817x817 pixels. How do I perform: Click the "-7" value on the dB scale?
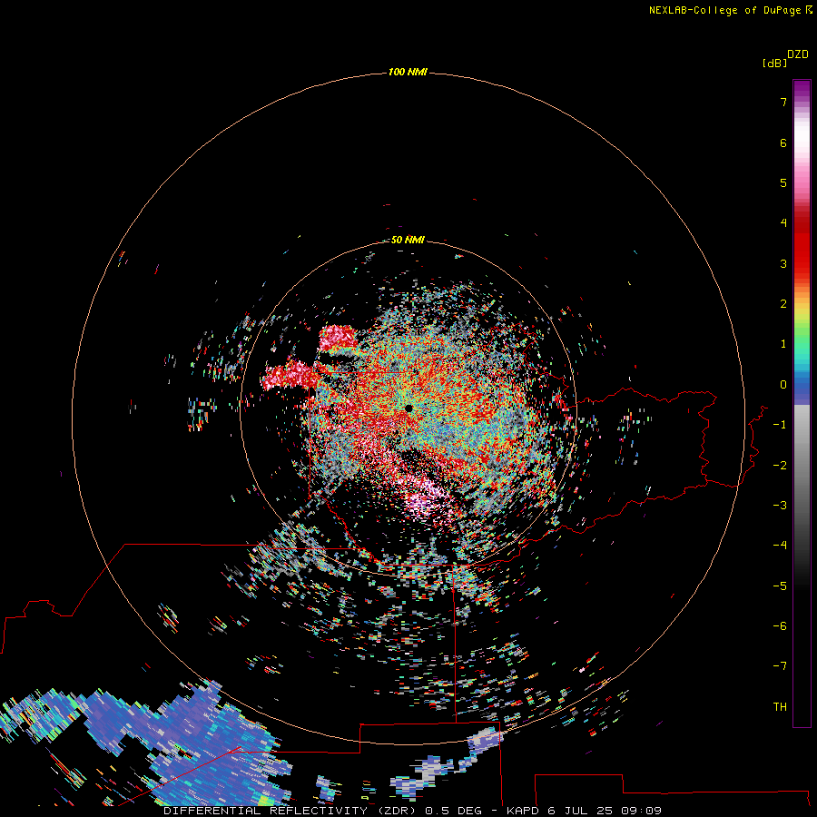[780, 666]
